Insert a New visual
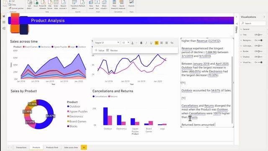Screen dimensions: 268x151 [x=91, y=5]
